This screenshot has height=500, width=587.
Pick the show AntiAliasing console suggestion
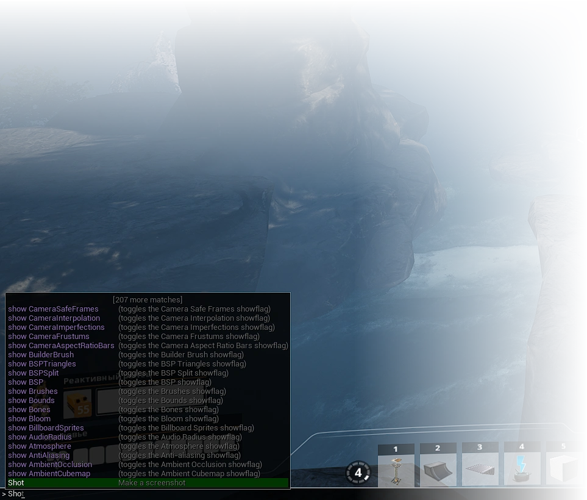coord(39,455)
